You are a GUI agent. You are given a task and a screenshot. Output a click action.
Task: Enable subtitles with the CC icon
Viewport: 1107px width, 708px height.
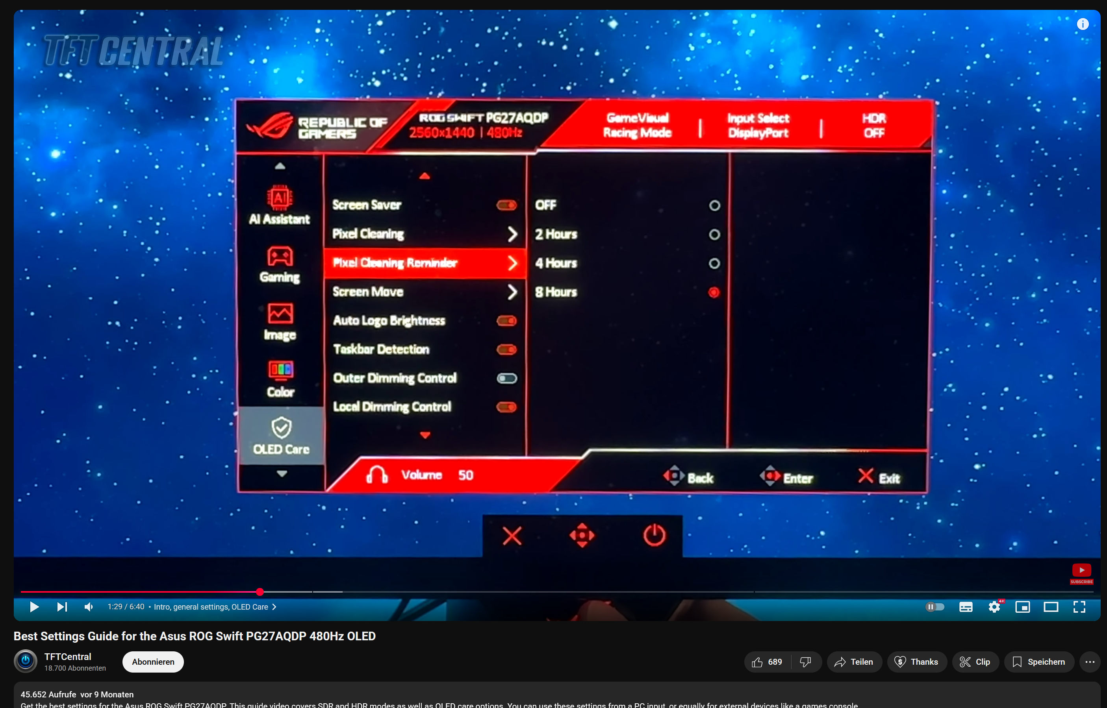click(x=966, y=607)
